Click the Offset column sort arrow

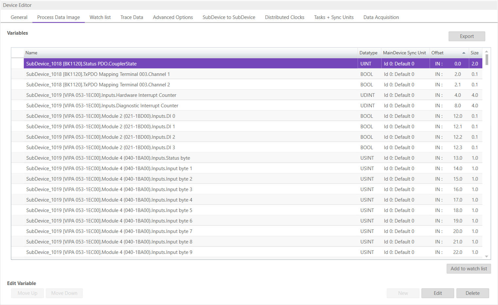point(463,53)
